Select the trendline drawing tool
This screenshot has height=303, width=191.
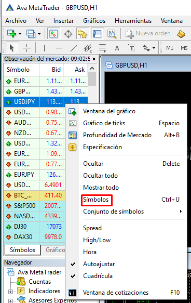click(x=74, y=48)
